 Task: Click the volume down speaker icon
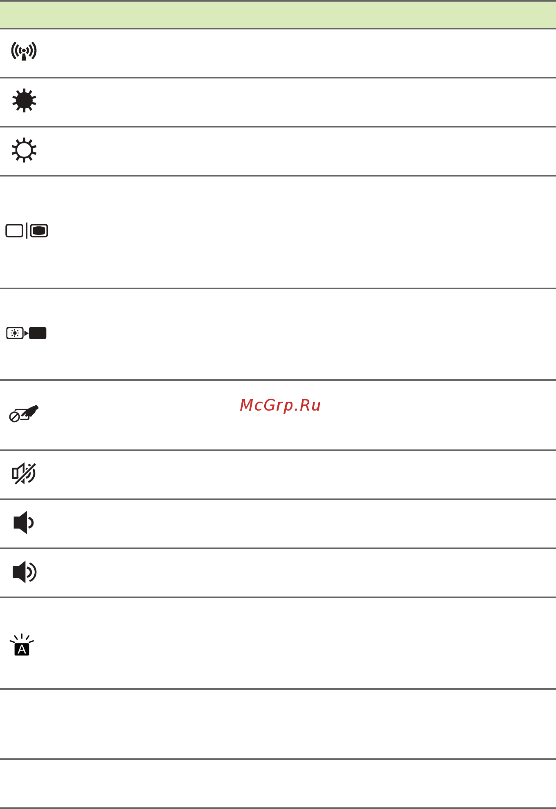(24, 523)
